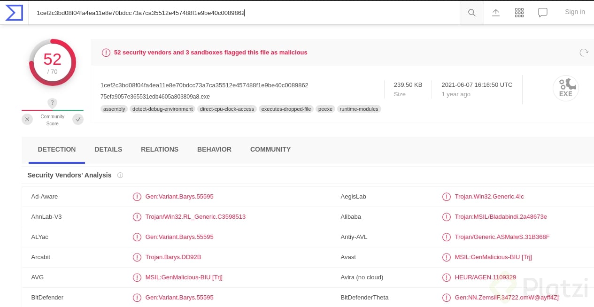Open the Security Vendors' Analysis info icon

[x=120, y=175]
